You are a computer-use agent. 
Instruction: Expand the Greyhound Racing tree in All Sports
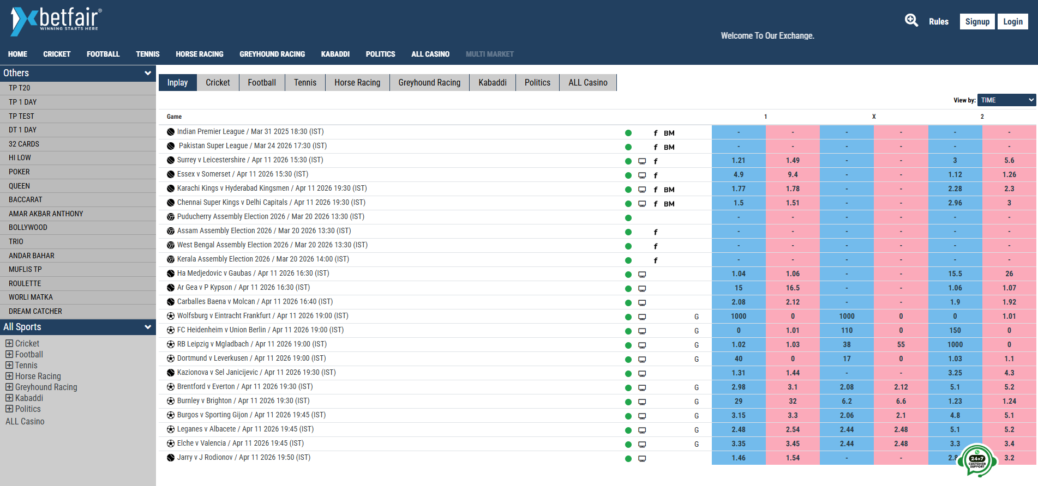9,387
